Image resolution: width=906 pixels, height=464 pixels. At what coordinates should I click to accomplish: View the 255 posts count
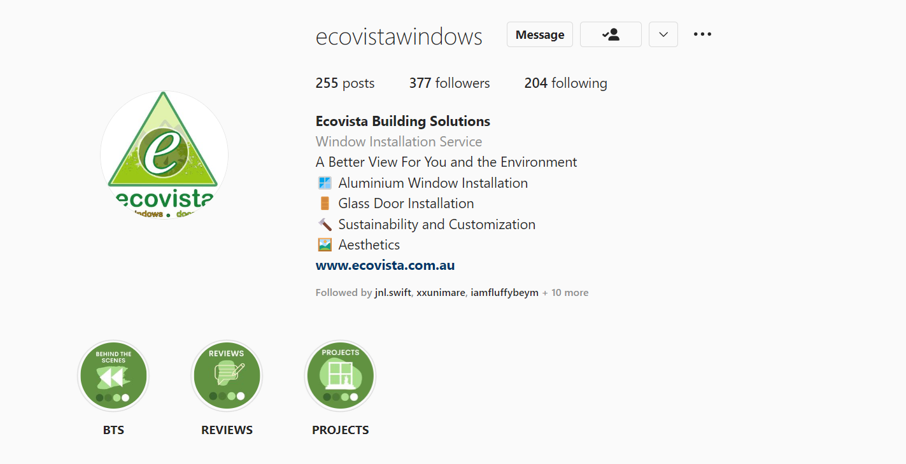345,83
